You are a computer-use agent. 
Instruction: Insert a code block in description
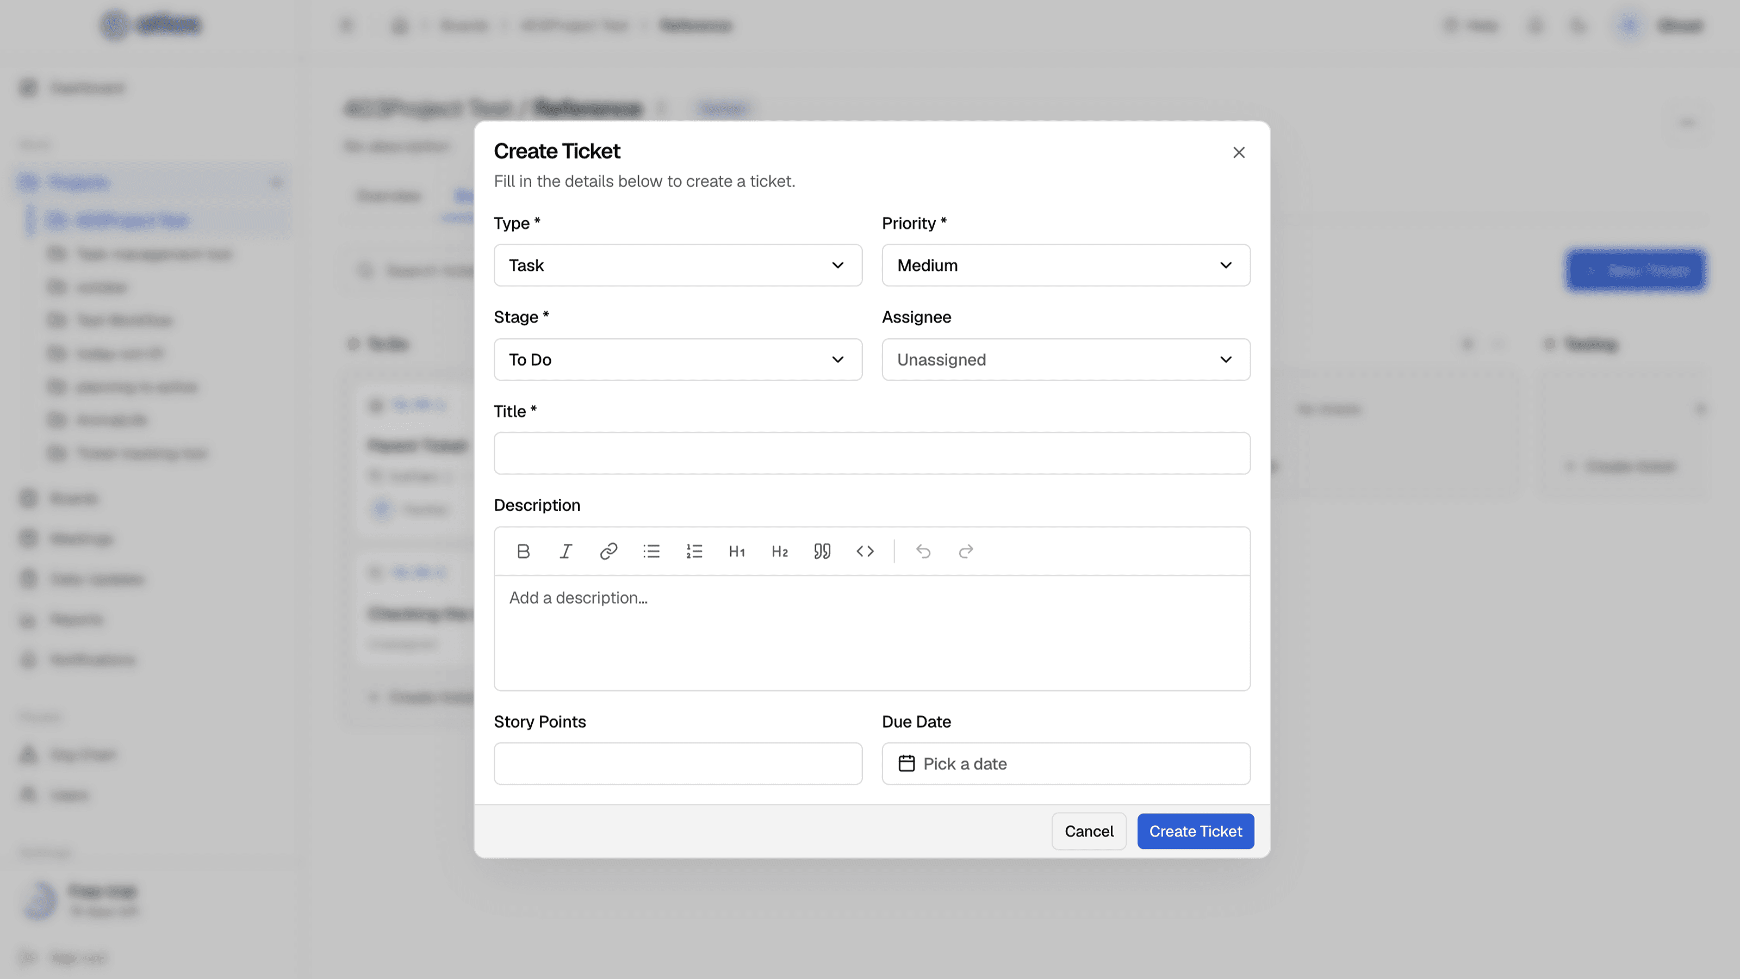[865, 552]
